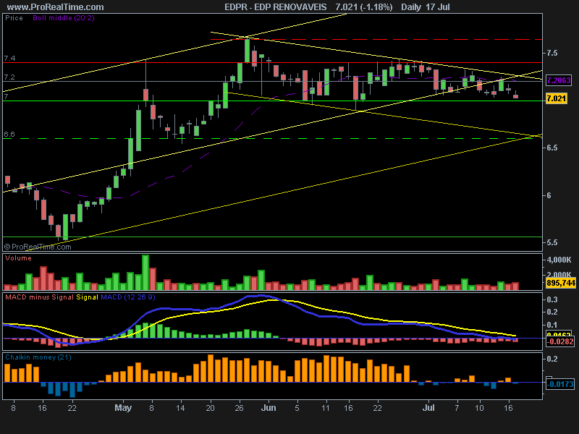Click the 14 date axis label
This screenshot has height=434, width=579.
[180, 408]
